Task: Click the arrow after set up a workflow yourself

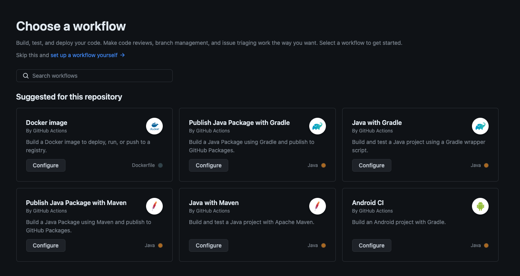Action: (x=123, y=55)
